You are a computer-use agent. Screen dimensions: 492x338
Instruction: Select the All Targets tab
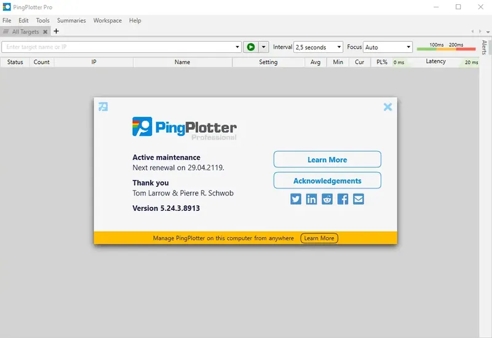point(25,32)
